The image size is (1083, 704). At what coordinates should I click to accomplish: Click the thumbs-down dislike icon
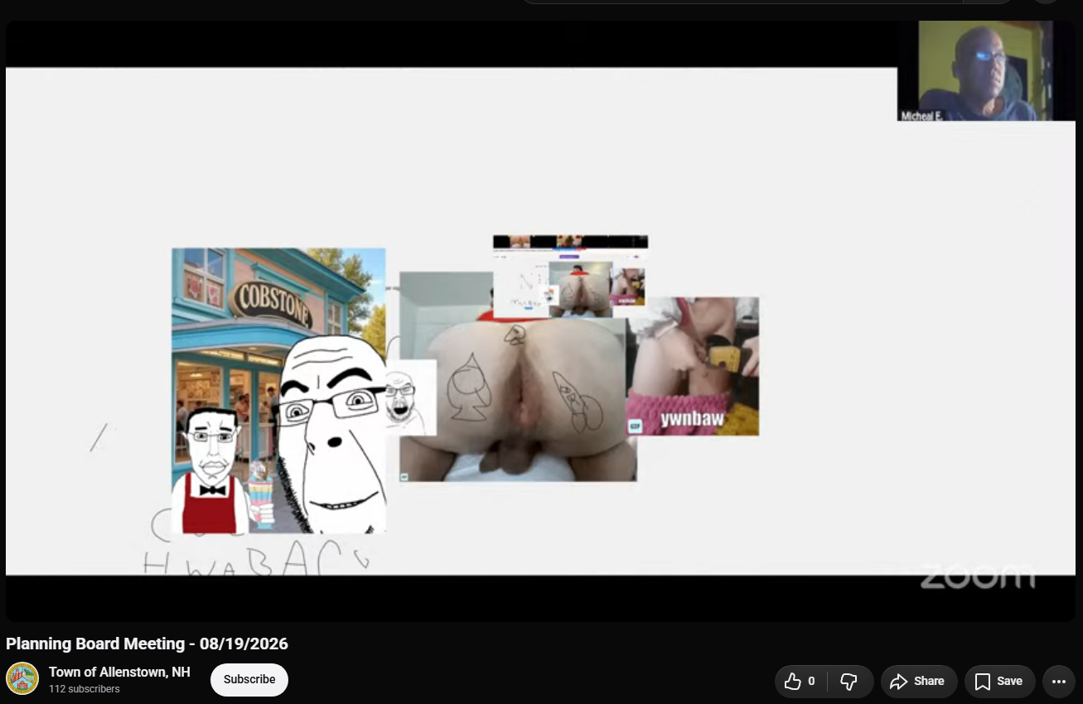pos(849,681)
